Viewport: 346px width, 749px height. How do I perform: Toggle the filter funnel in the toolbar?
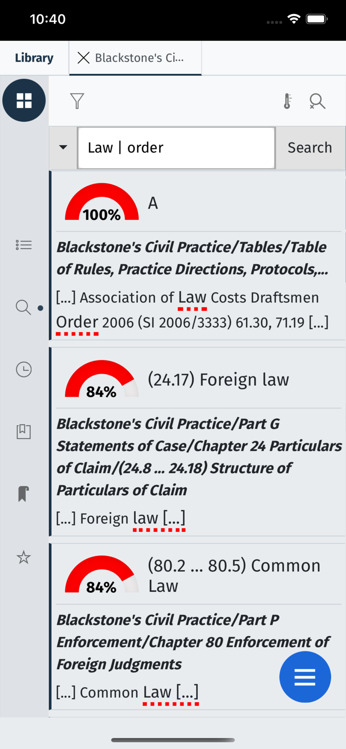(76, 101)
